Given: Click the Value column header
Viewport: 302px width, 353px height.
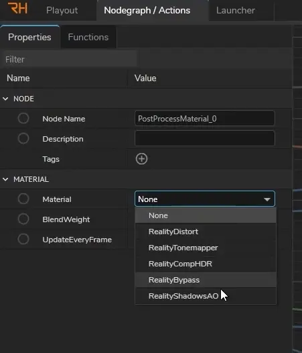Looking at the screenshot, I should (145, 79).
